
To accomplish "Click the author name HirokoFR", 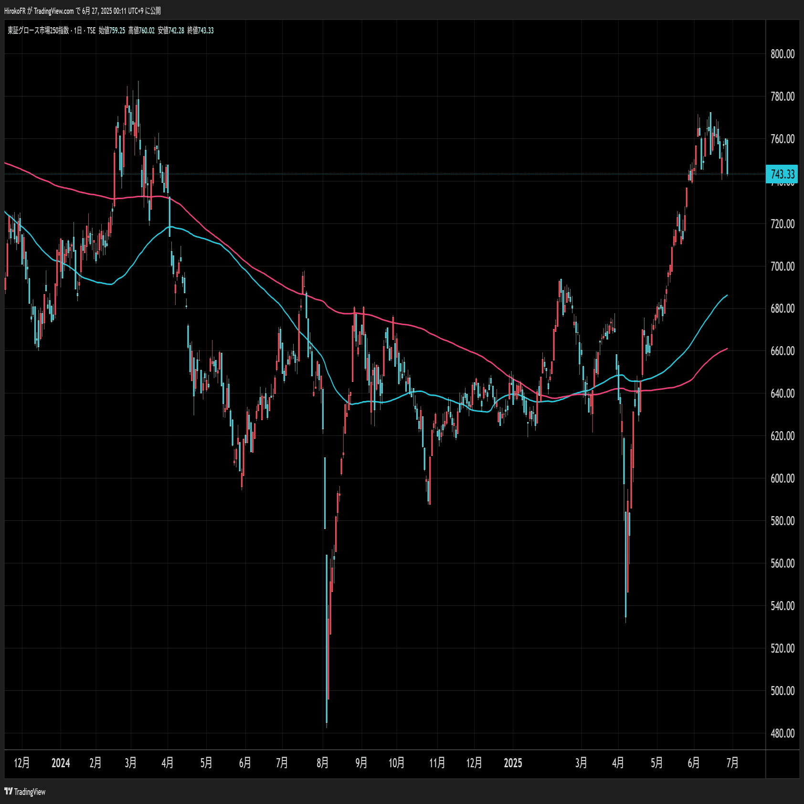I will (15, 11).
